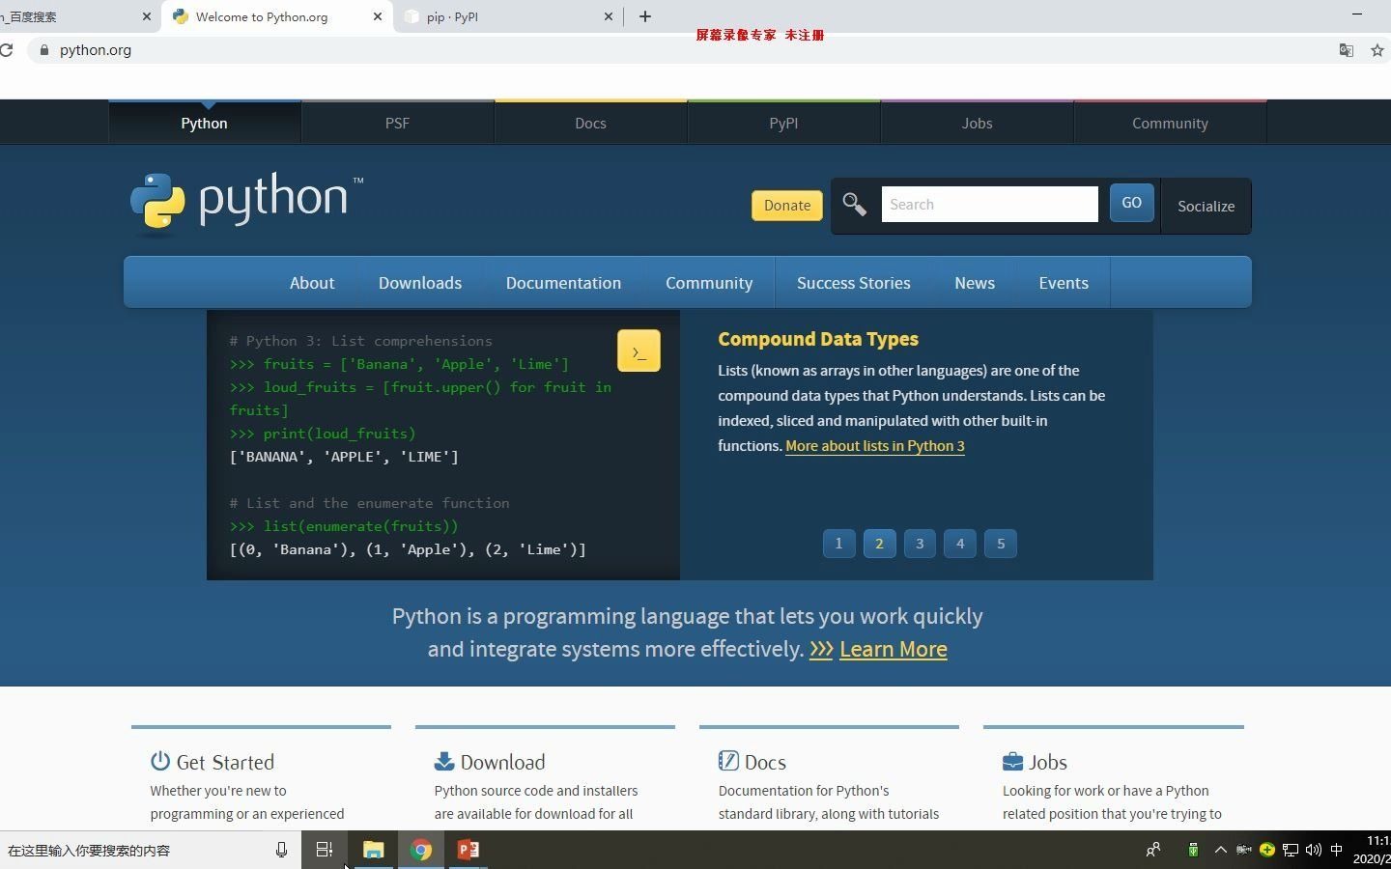1391x869 pixels.
Task: Go to slide 2 of code carousel
Action: coord(879,544)
